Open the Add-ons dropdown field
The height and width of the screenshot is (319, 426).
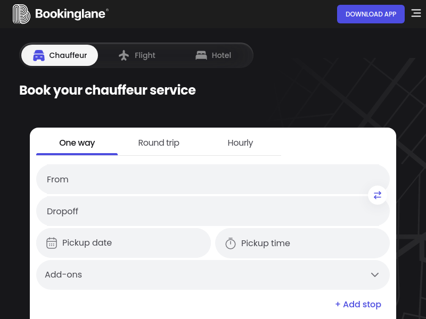tap(212, 275)
